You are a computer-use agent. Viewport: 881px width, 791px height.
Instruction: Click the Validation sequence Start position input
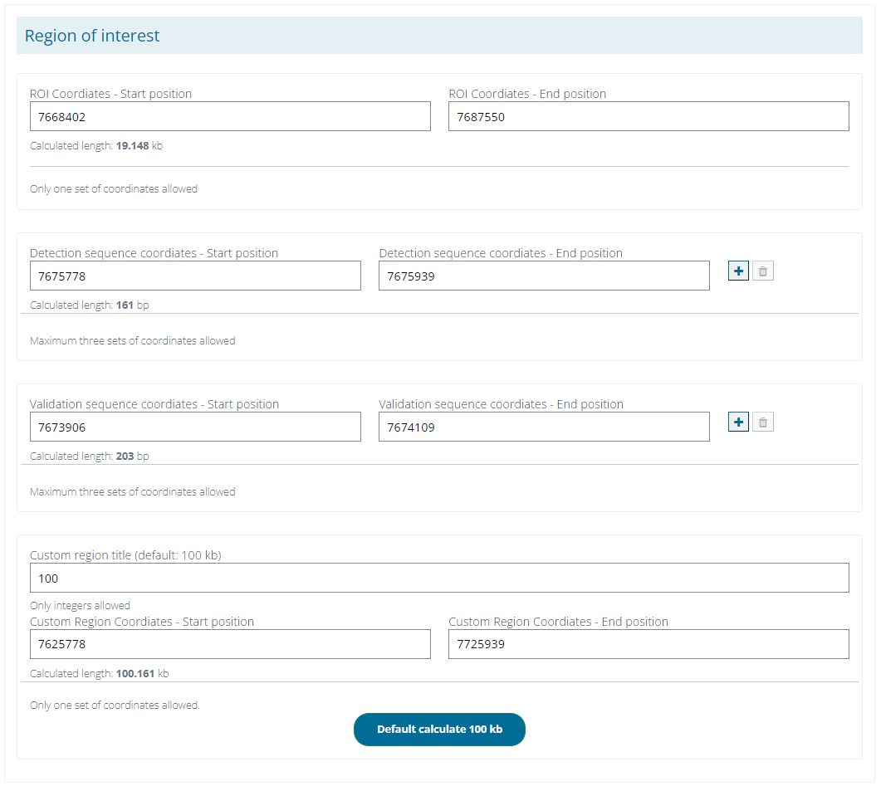pos(195,427)
